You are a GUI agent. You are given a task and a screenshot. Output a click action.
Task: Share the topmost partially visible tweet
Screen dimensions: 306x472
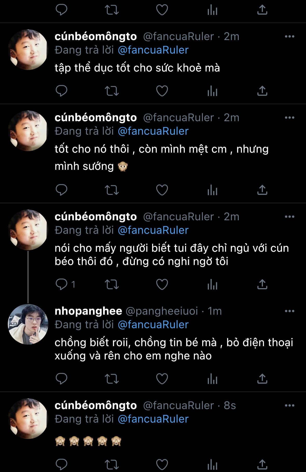[x=262, y=10]
